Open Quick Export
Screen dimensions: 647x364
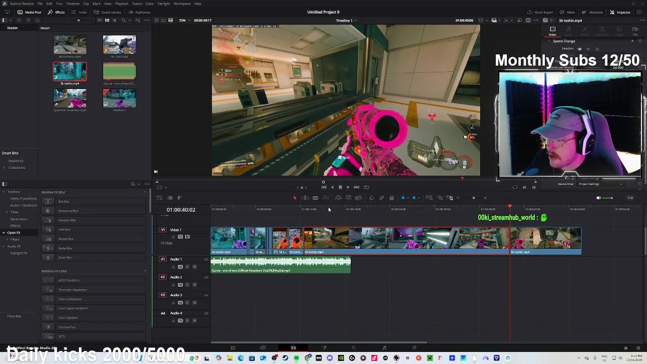point(540,12)
